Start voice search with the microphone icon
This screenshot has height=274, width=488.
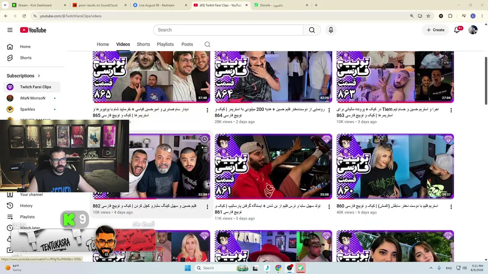[331, 30]
